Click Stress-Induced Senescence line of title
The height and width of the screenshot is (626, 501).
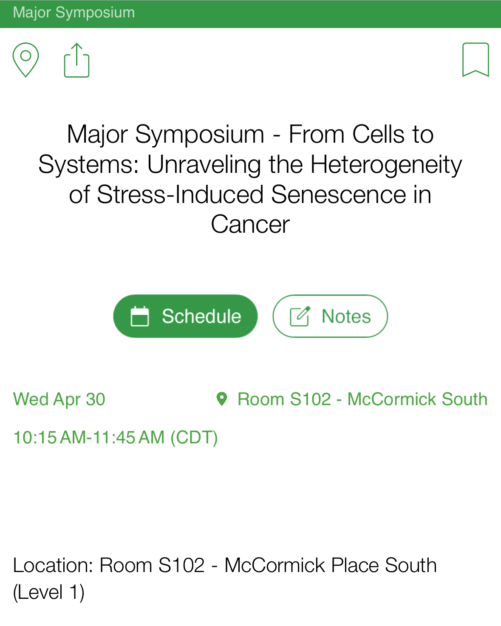tap(250, 195)
